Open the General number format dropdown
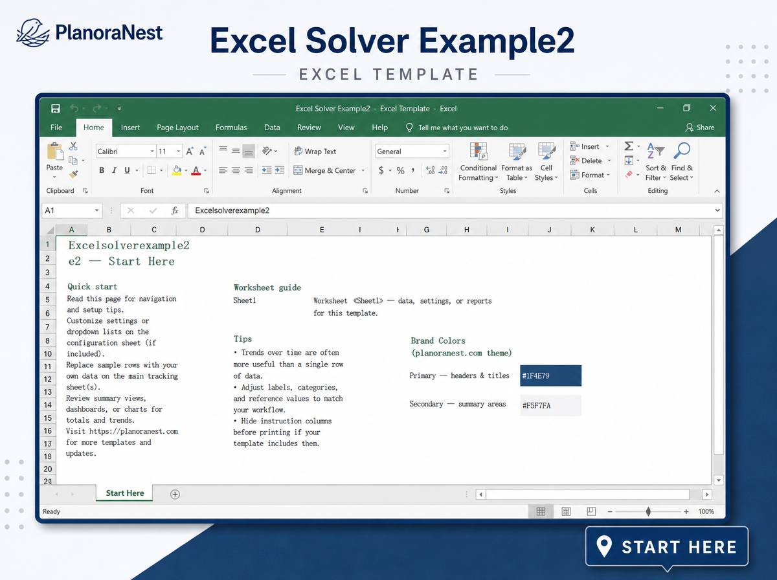Image resolution: width=777 pixels, height=580 pixels. click(445, 151)
